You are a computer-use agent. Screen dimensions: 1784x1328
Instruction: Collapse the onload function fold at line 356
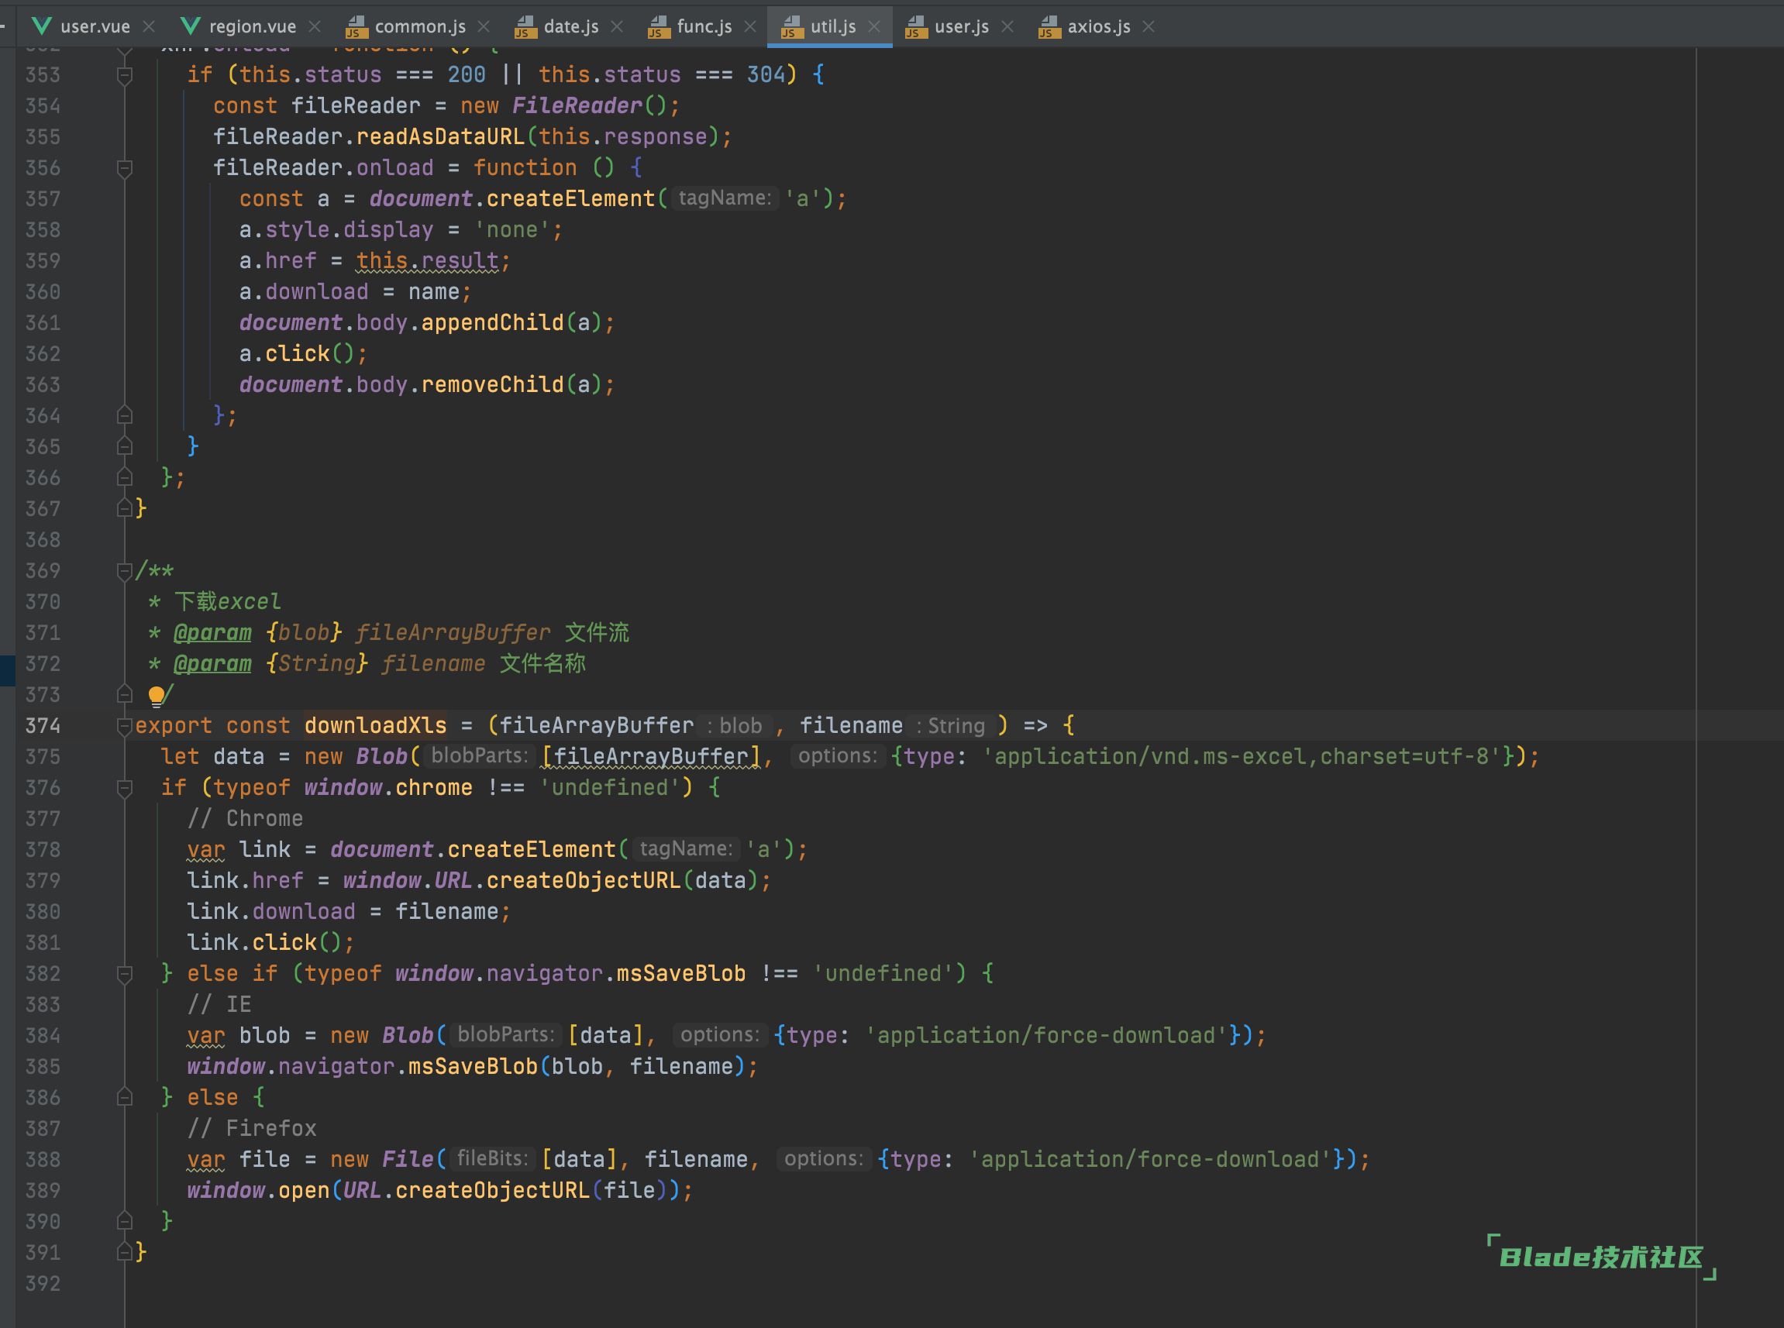[125, 168]
